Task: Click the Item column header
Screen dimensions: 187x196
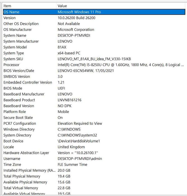Action: coord(30,6)
